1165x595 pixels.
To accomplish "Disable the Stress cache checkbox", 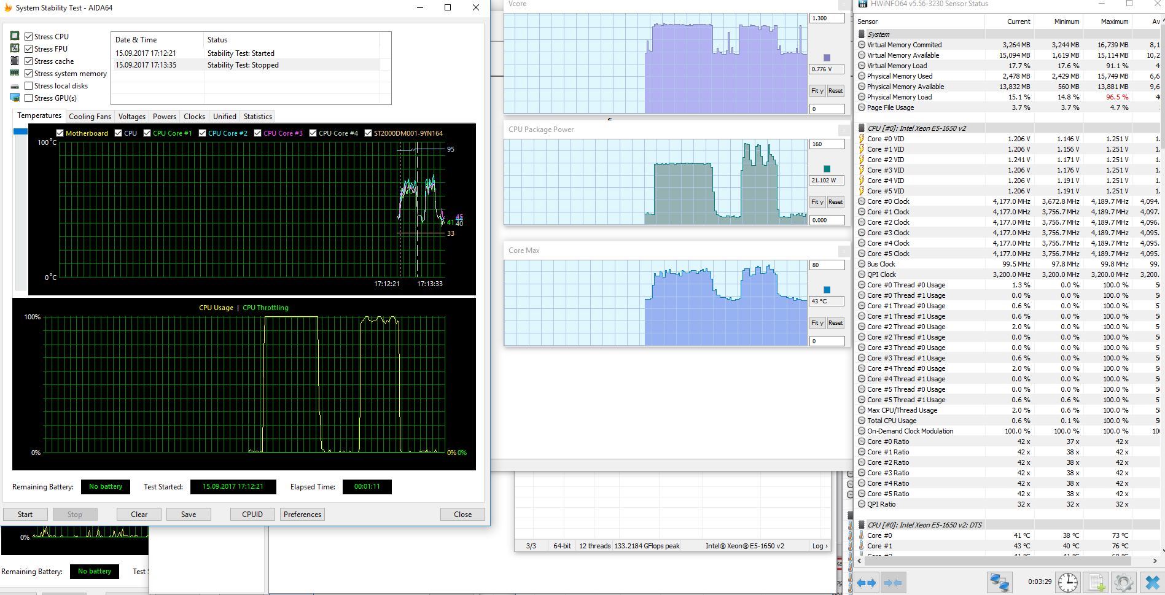I will click(28, 61).
